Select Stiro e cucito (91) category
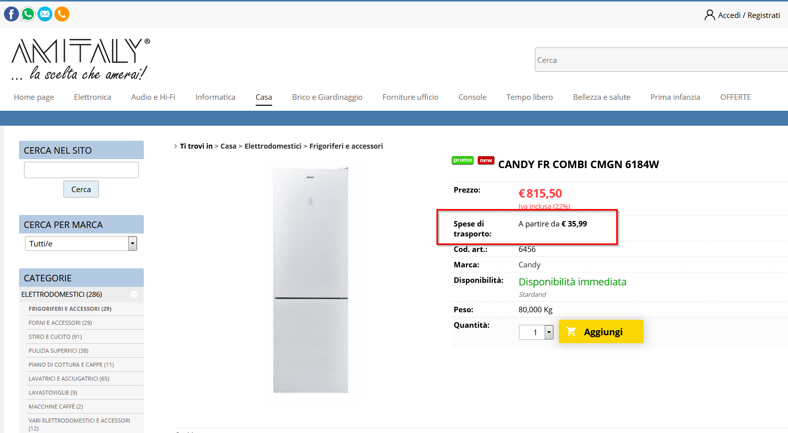Image resolution: width=788 pixels, height=433 pixels. coord(55,337)
